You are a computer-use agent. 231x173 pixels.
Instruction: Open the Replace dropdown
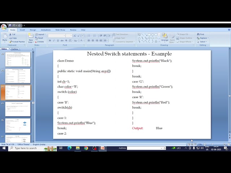203,38
